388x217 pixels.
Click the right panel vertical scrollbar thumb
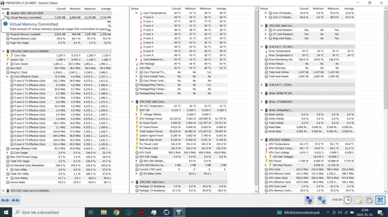386,59
